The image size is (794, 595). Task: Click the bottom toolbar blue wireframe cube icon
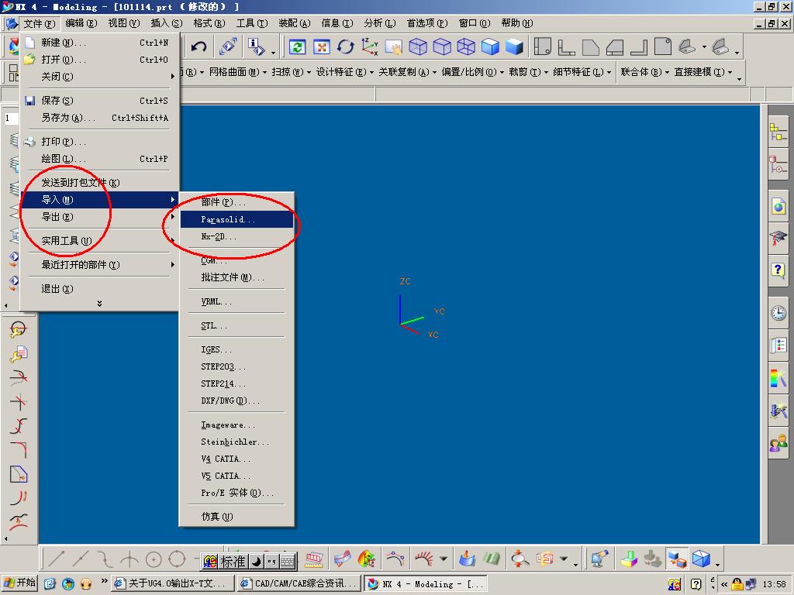click(x=701, y=559)
